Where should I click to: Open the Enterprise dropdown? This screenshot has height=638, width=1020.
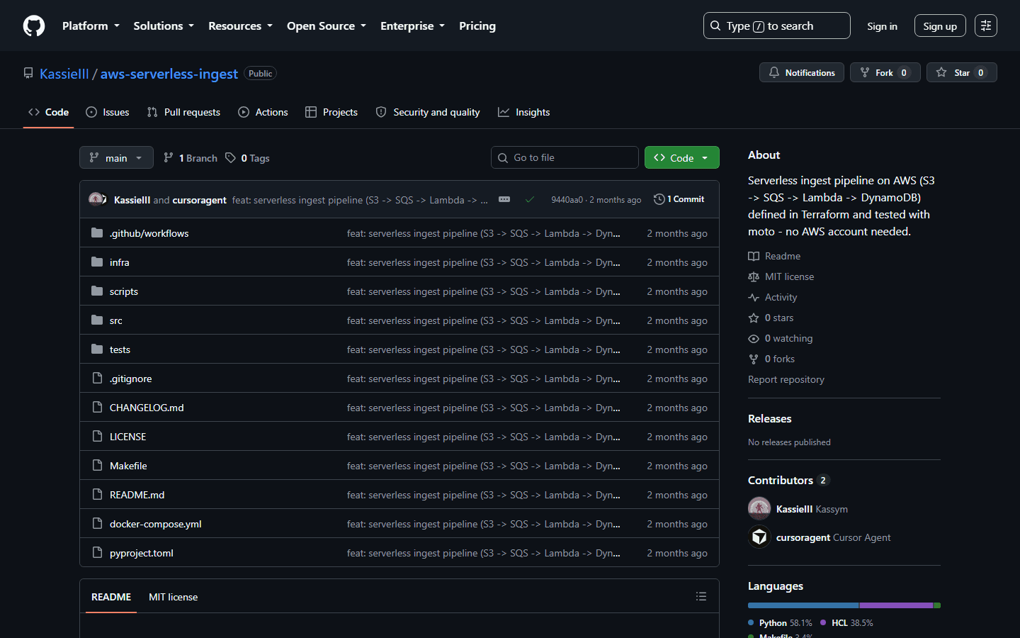412,26
